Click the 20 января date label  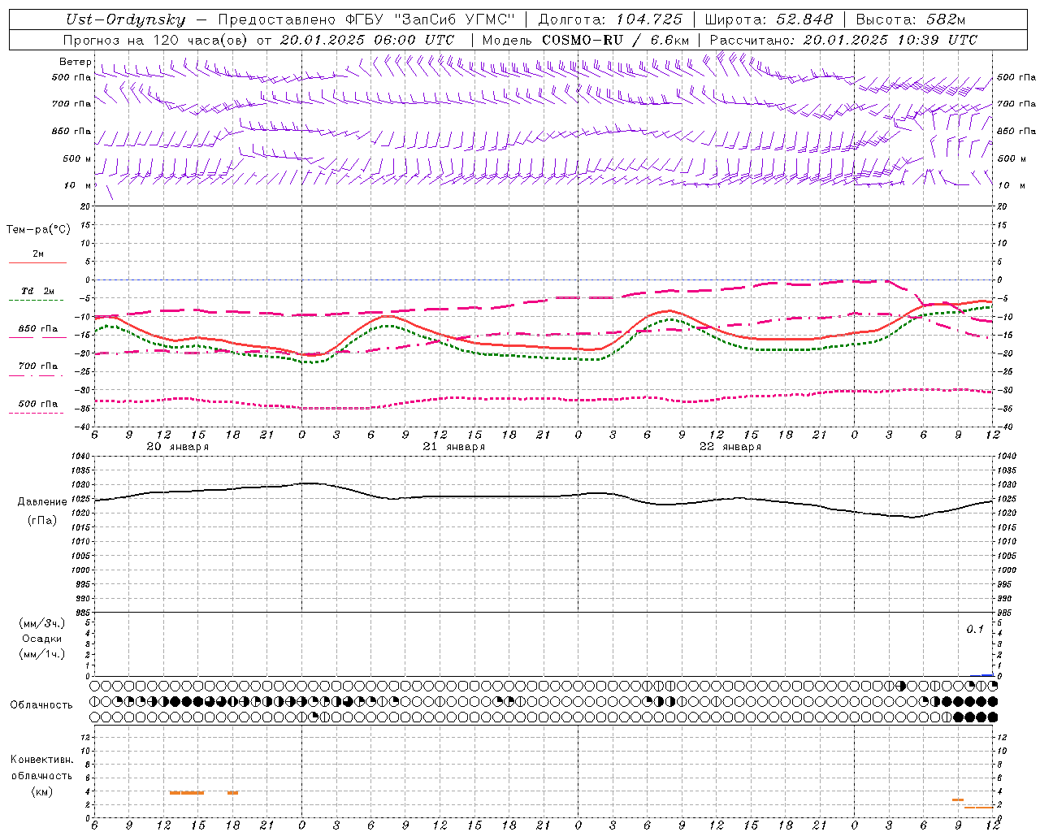coord(177,447)
